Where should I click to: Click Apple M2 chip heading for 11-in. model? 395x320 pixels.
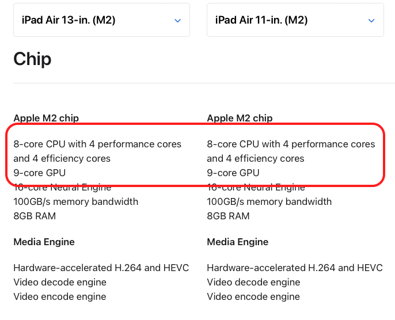(240, 118)
